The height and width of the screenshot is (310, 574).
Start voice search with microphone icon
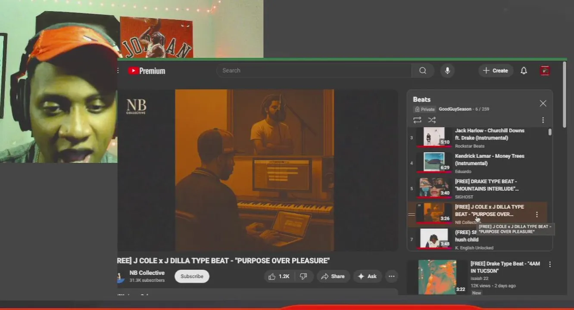coord(447,71)
